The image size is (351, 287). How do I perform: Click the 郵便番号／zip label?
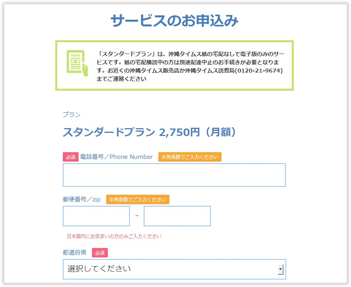click(82, 199)
